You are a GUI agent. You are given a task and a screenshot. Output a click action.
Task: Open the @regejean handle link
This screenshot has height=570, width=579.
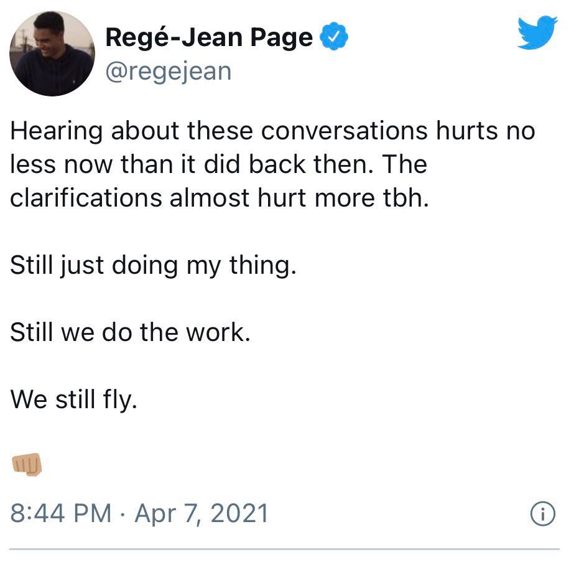pyautogui.click(x=169, y=72)
